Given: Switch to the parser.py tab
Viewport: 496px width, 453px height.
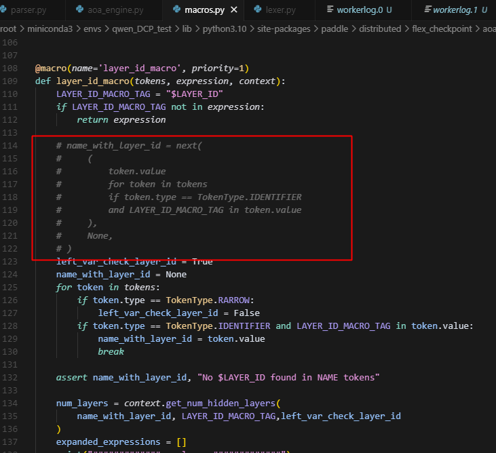Looking at the screenshot, I should pos(27,10).
